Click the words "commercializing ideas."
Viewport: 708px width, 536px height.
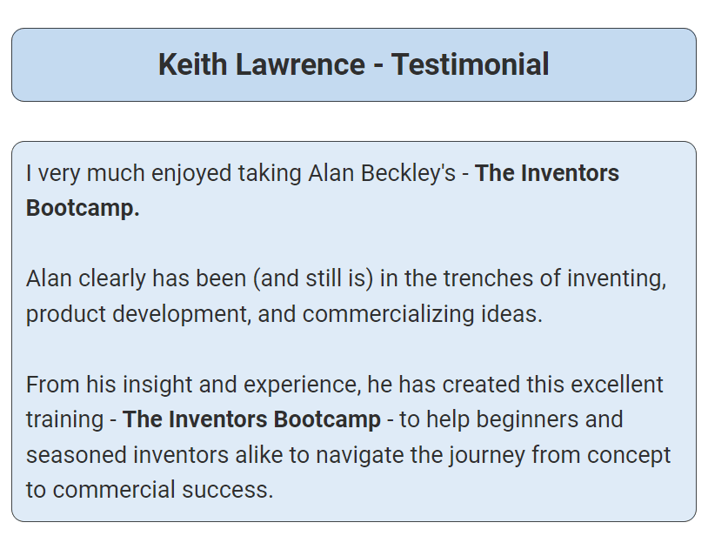click(422, 314)
